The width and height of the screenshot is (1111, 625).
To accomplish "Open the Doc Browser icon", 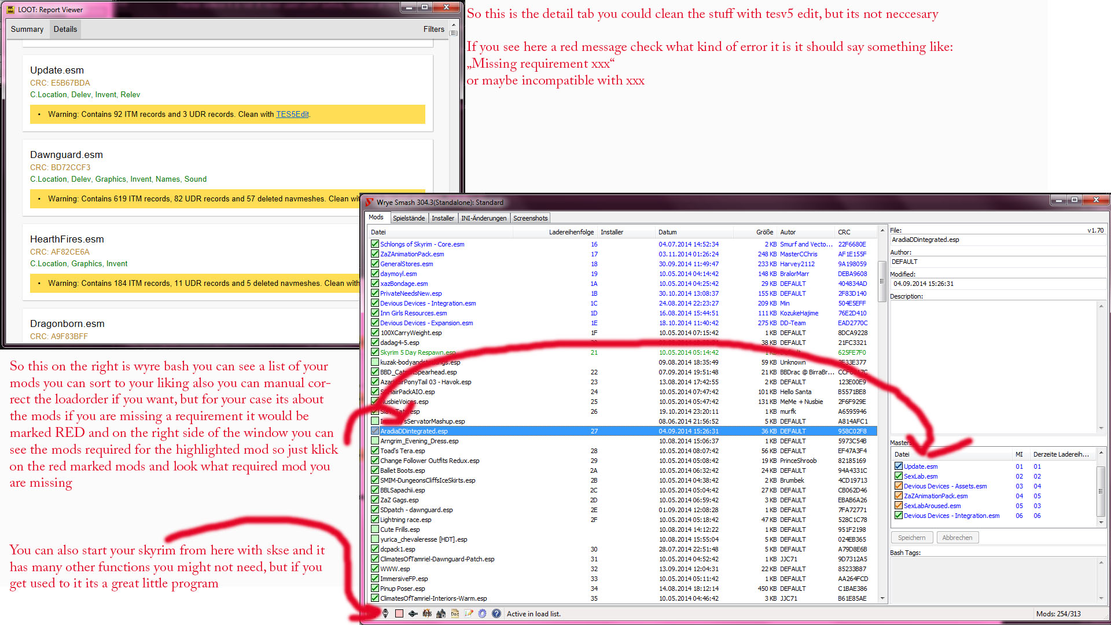I will (x=455, y=614).
